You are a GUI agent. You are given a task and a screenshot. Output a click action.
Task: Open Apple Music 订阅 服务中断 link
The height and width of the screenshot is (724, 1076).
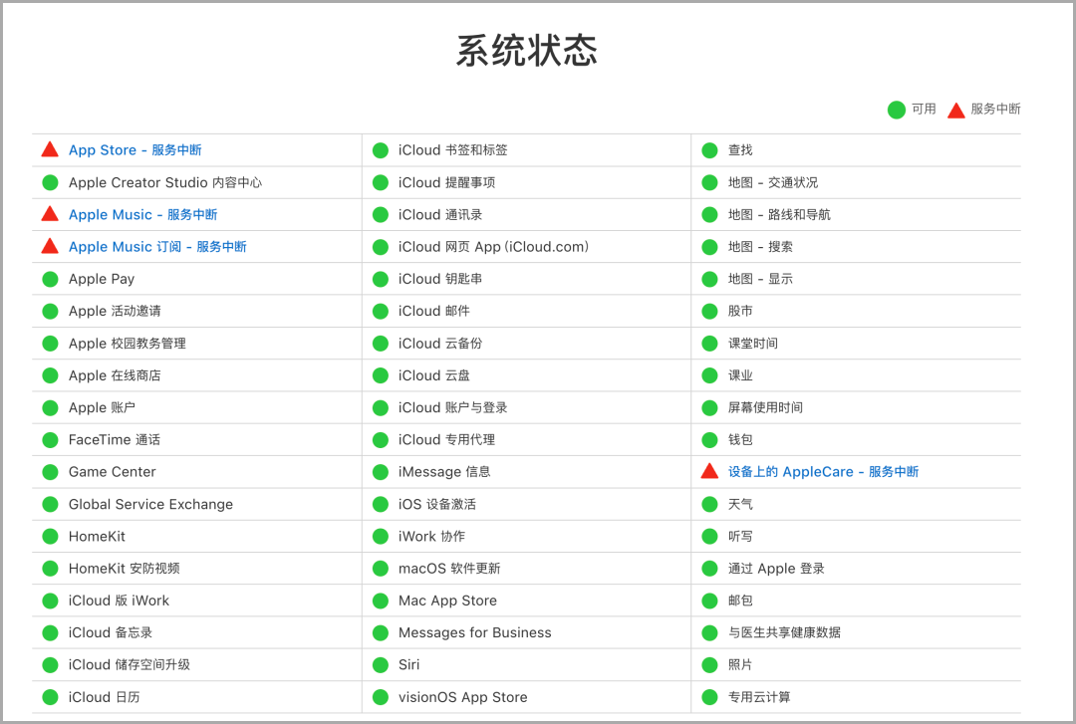click(x=157, y=247)
